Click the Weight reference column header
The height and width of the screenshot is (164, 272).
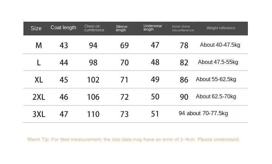[221, 28]
